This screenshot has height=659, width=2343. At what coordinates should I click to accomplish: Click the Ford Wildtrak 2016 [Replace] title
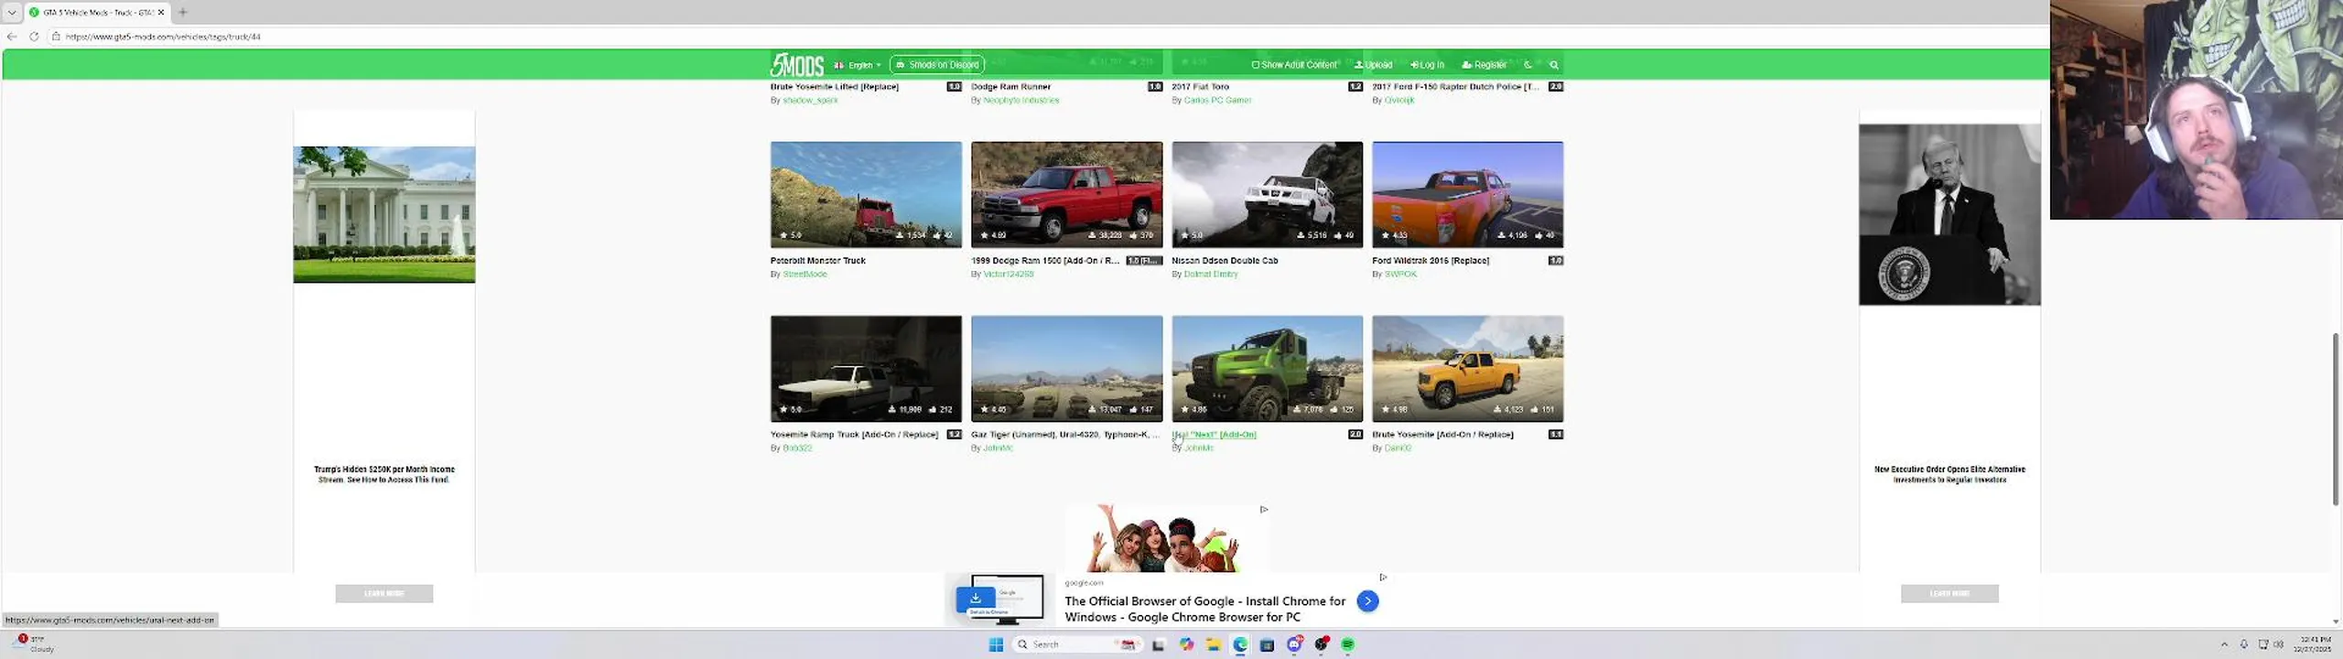coord(1431,261)
